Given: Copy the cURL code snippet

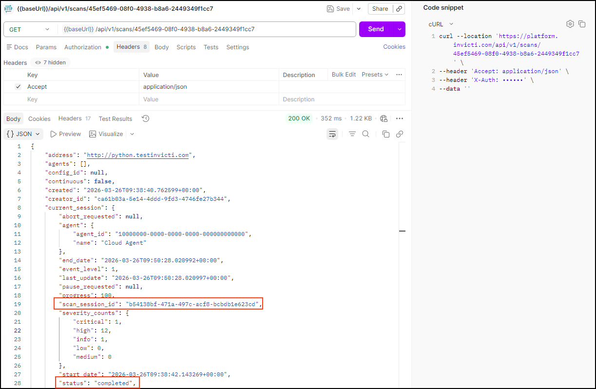Looking at the screenshot, I should 582,23.
